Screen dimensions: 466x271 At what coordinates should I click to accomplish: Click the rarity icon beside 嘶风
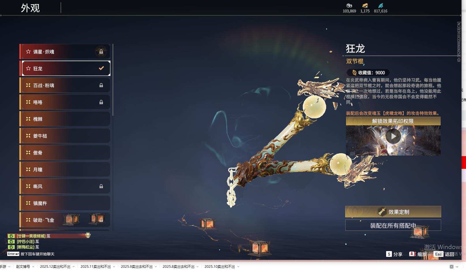pos(28,186)
